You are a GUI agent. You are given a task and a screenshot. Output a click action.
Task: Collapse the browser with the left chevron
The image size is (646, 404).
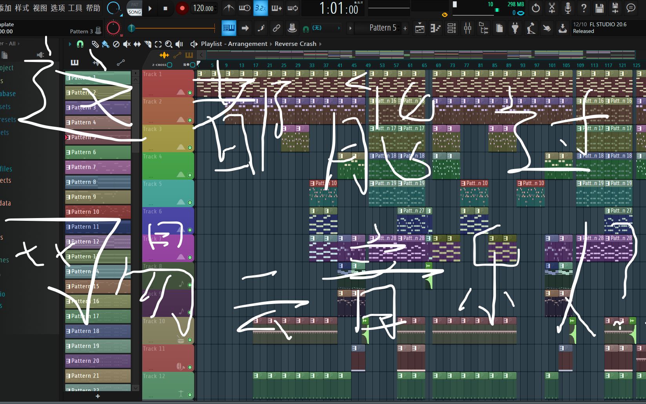(x=201, y=55)
